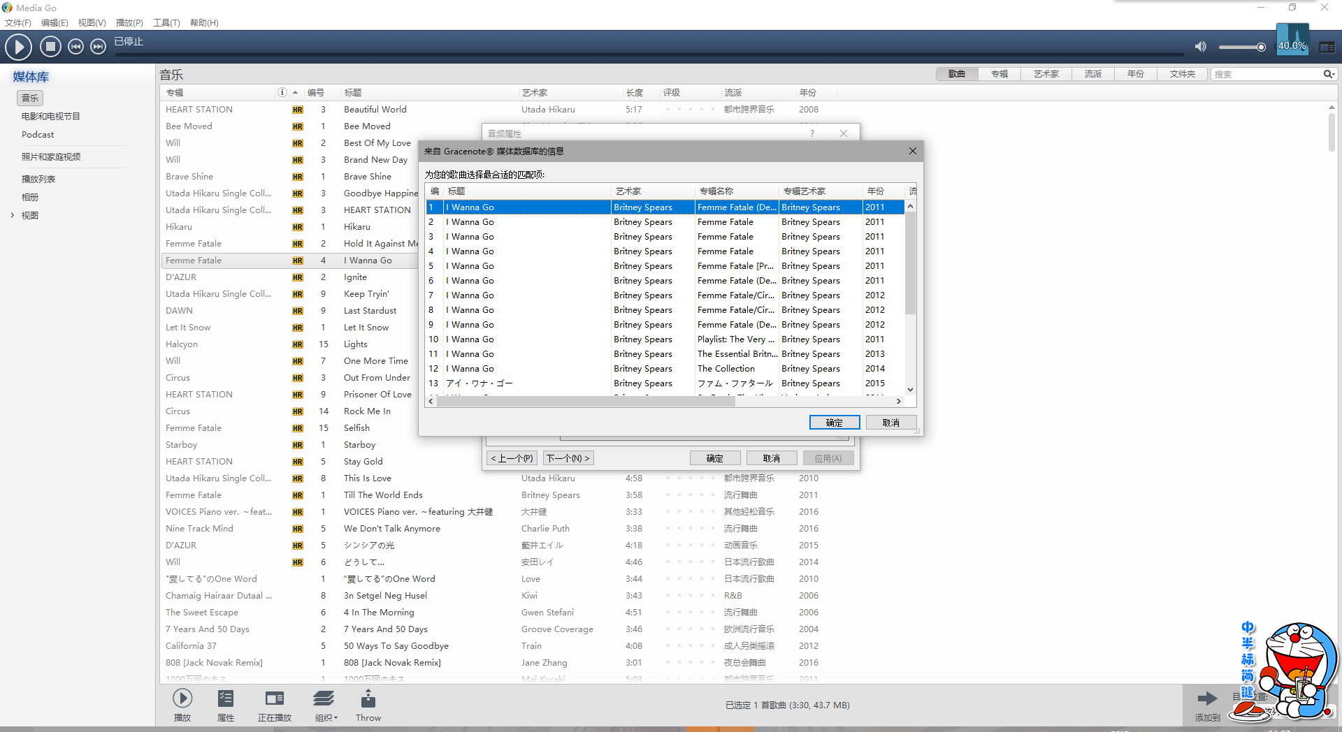Click the search magnifier icon

1328,74
